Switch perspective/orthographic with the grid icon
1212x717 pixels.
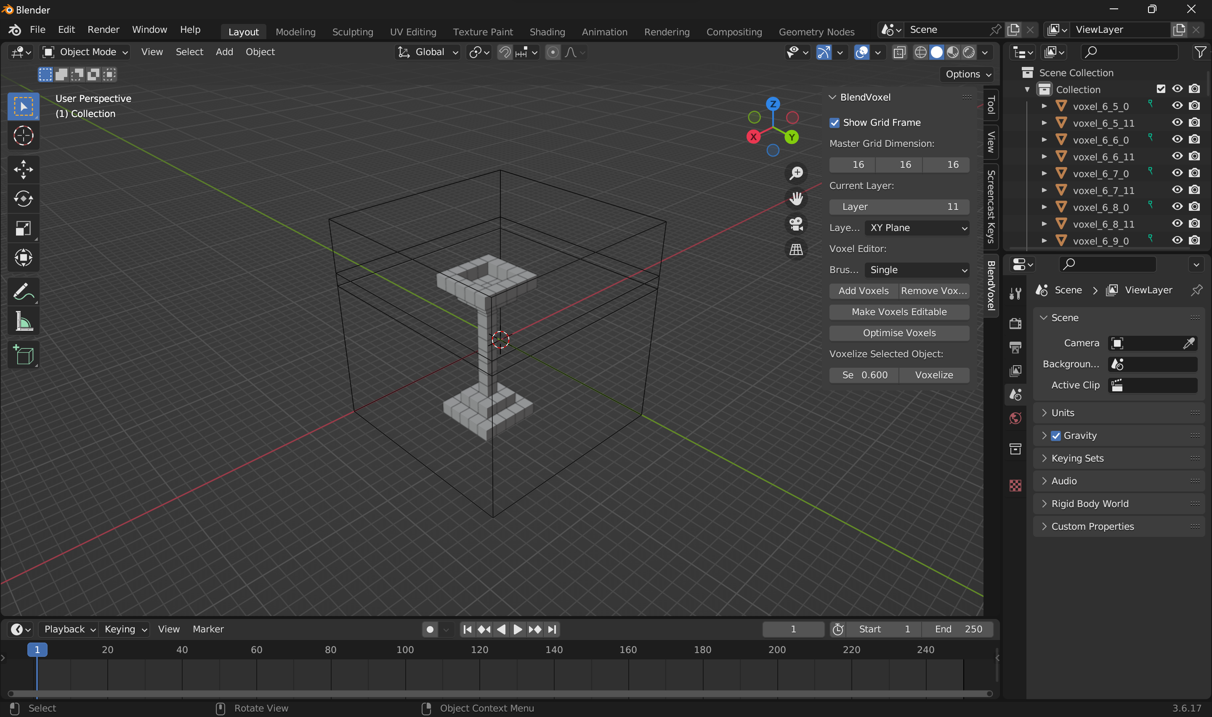click(796, 250)
